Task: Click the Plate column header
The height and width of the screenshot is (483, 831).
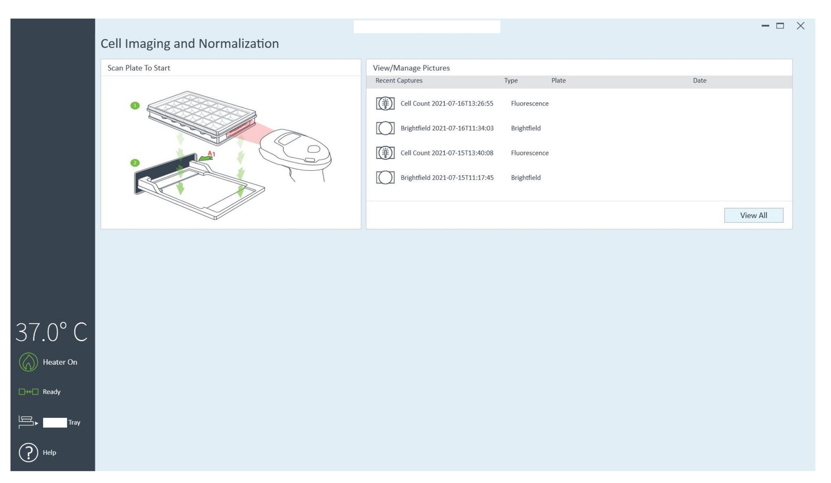Action: tap(558, 81)
